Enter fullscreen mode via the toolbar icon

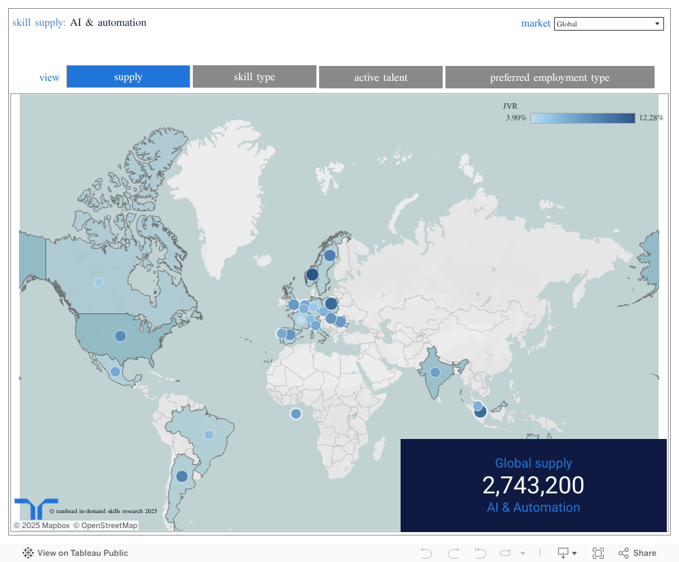click(x=598, y=552)
